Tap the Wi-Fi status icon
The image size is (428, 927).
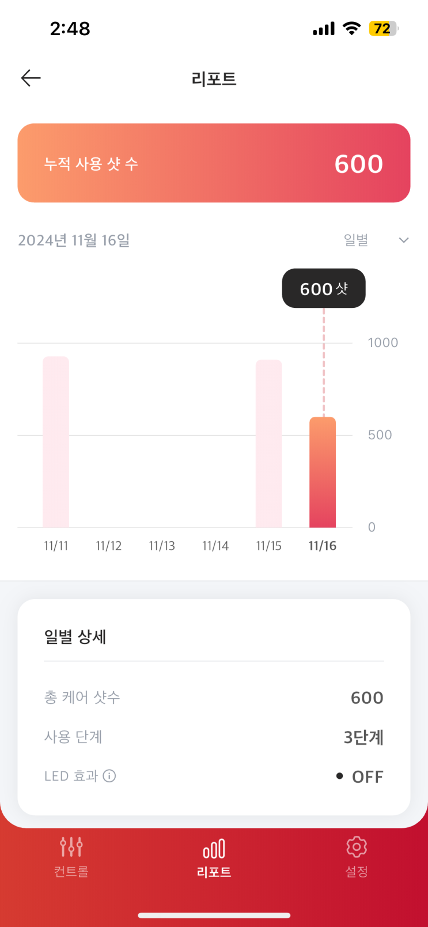[351, 28]
